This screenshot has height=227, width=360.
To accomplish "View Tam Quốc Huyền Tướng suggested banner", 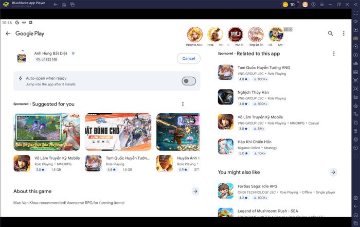I will click(x=118, y=132).
